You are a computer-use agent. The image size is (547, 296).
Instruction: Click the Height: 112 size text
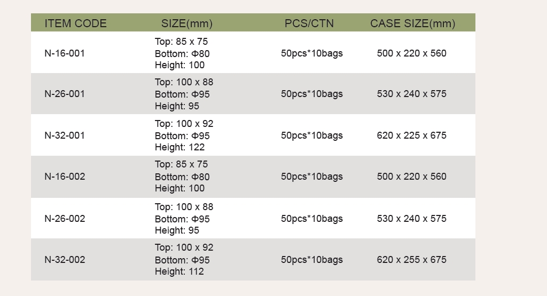[x=179, y=271]
